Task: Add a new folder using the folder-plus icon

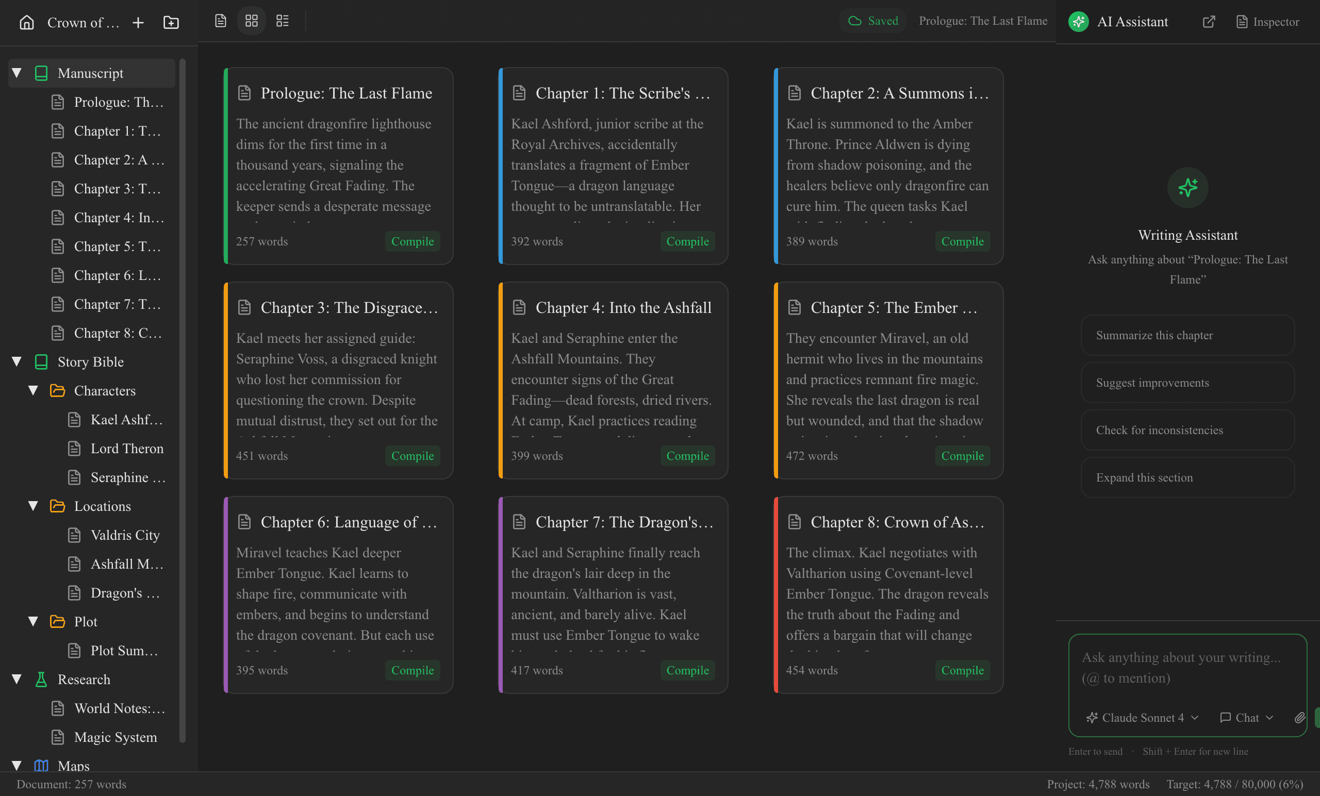Action: tap(170, 23)
